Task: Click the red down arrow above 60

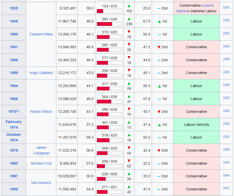Action: tap(129, 161)
